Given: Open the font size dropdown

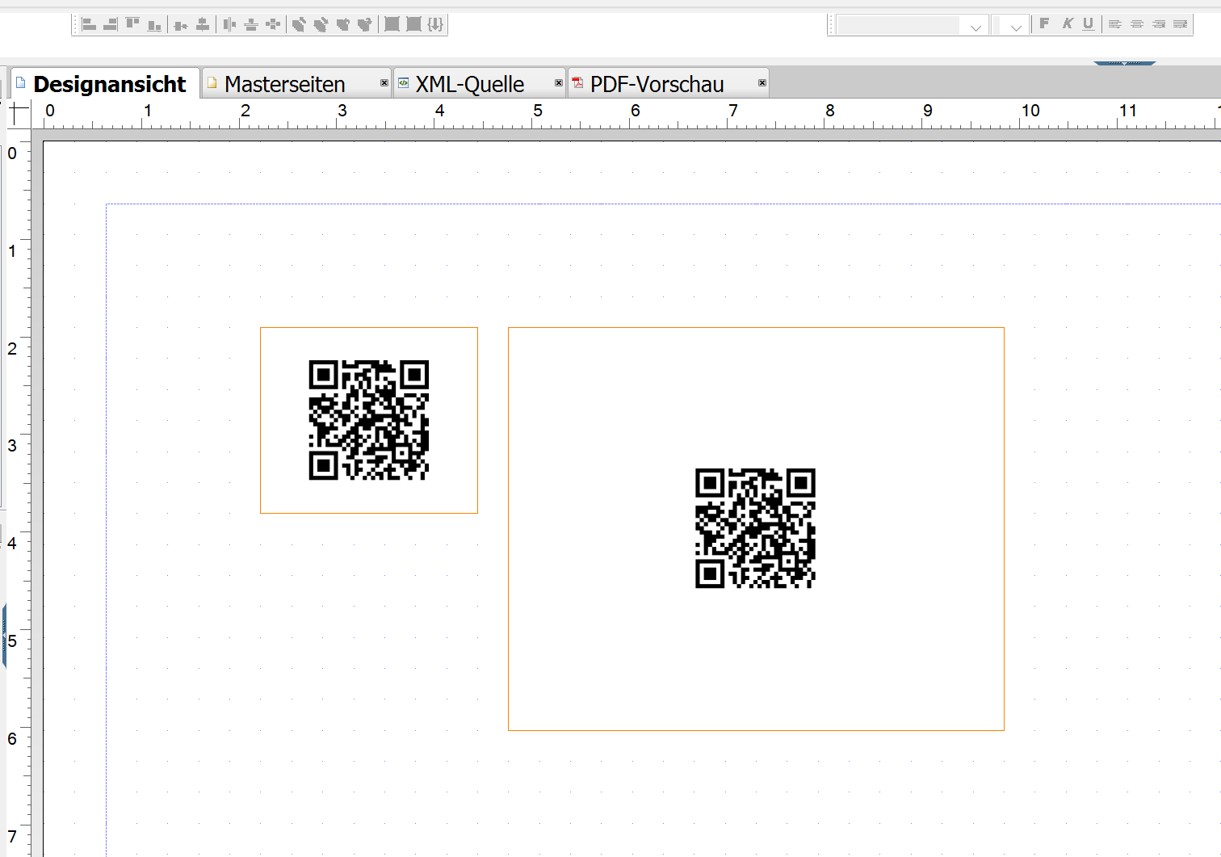Looking at the screenshot, I should pyautogui.click(x=1016, y=27).
